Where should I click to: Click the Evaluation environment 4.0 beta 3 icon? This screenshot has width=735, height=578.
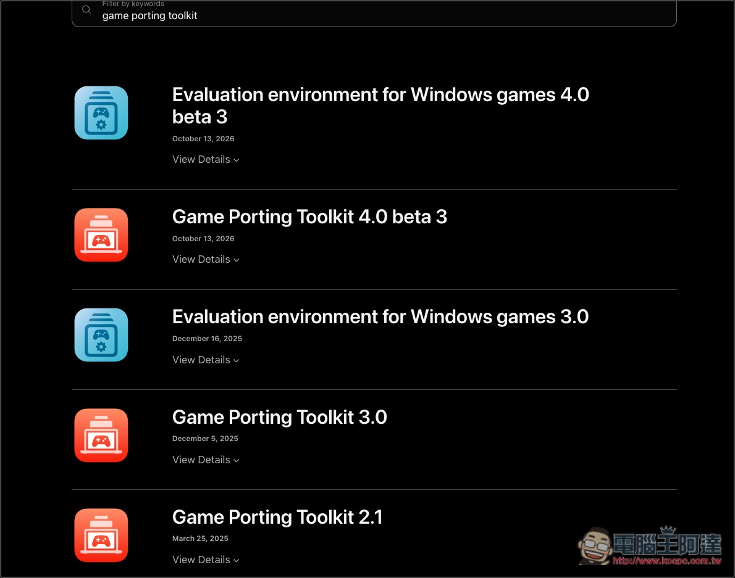[101, 113]
